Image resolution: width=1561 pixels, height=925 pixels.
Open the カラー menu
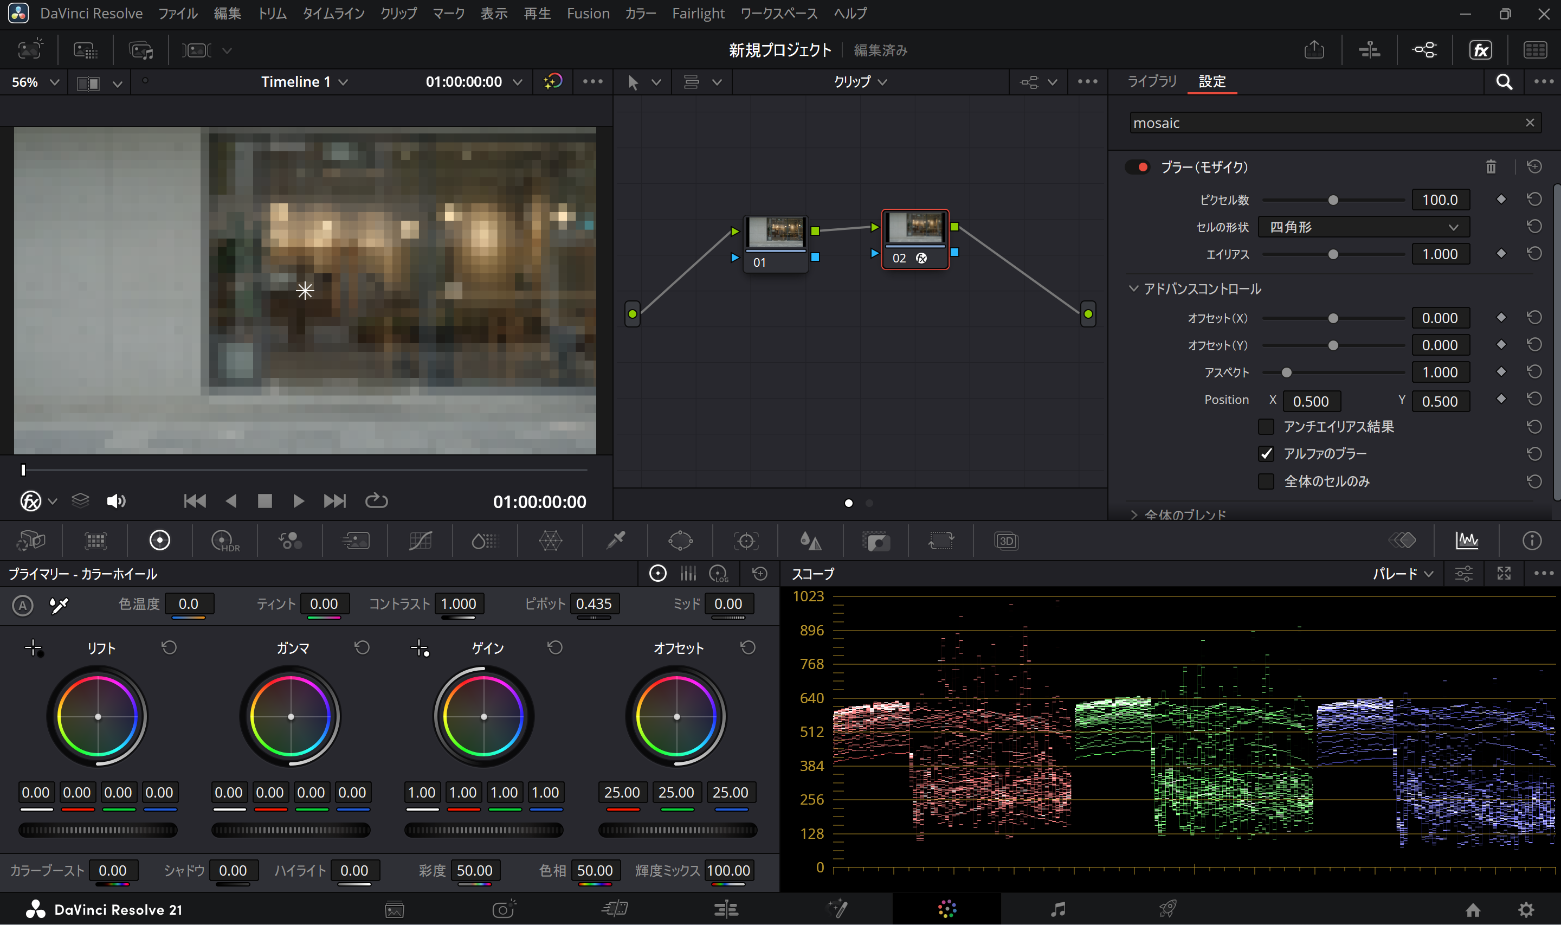tap(640, 13)
